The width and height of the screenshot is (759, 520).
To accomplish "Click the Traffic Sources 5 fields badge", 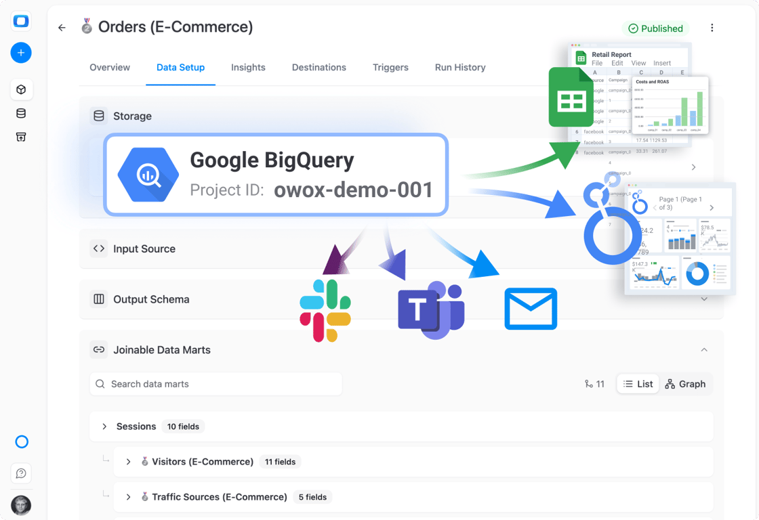I will (x=312, y=497).
